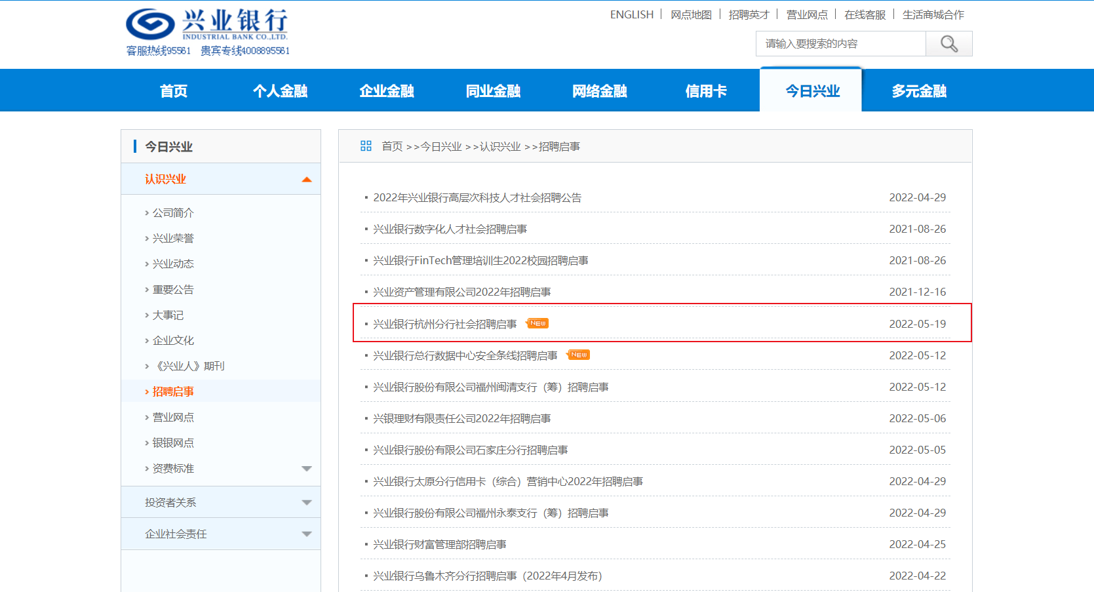The width and height of the screenshot is (1094, 592).
Task: Open 兴业动态 in the sidebar
Action: click(x=173, y=264)
